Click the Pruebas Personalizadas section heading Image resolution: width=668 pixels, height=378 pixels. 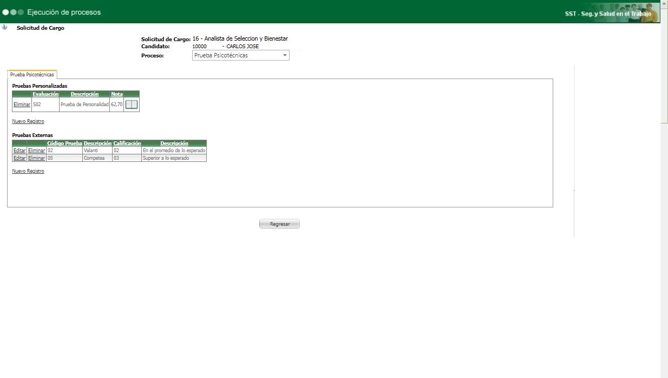click(x=40, y=86)
